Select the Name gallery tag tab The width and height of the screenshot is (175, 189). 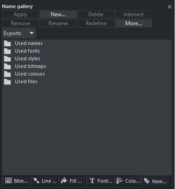pos(156,181)
